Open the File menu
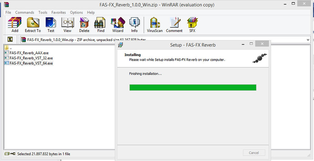The image size is (314, 161). [x=8, y=13]
